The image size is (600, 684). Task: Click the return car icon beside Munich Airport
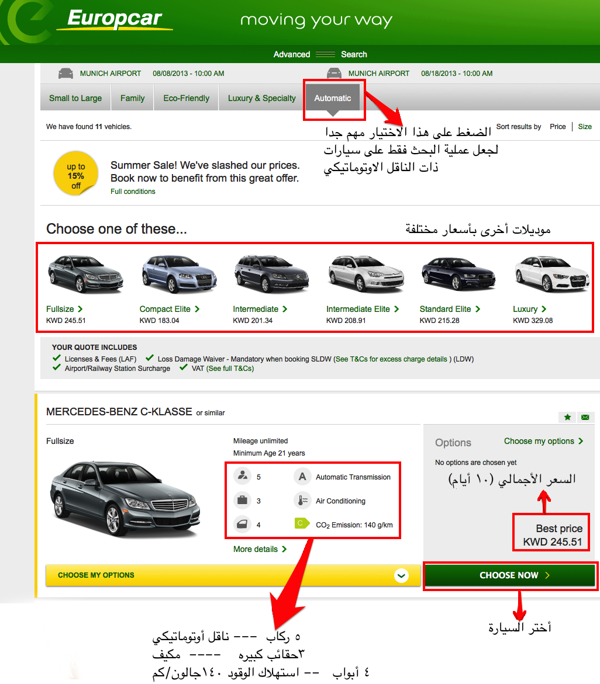point(334,73)
